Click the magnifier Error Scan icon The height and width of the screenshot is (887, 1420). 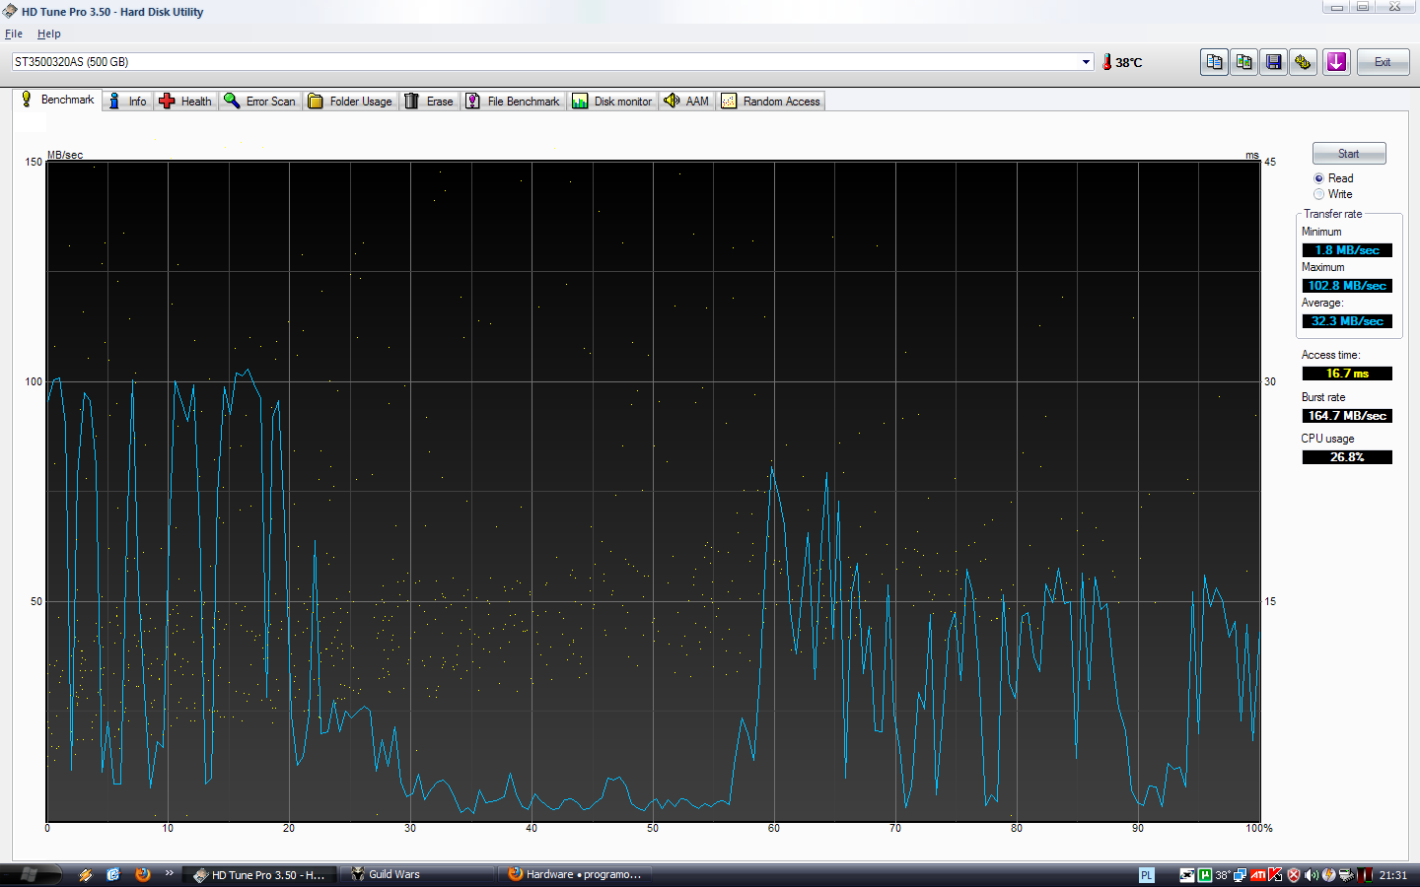[x=232, y=101]
